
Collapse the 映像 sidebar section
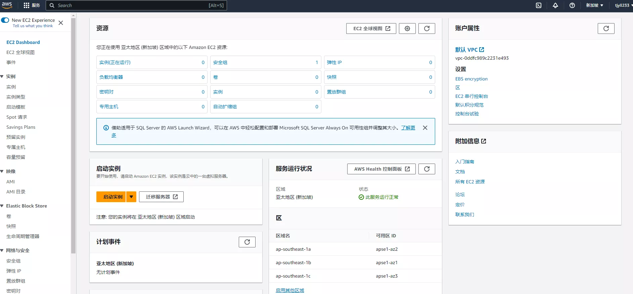(2, 171)
